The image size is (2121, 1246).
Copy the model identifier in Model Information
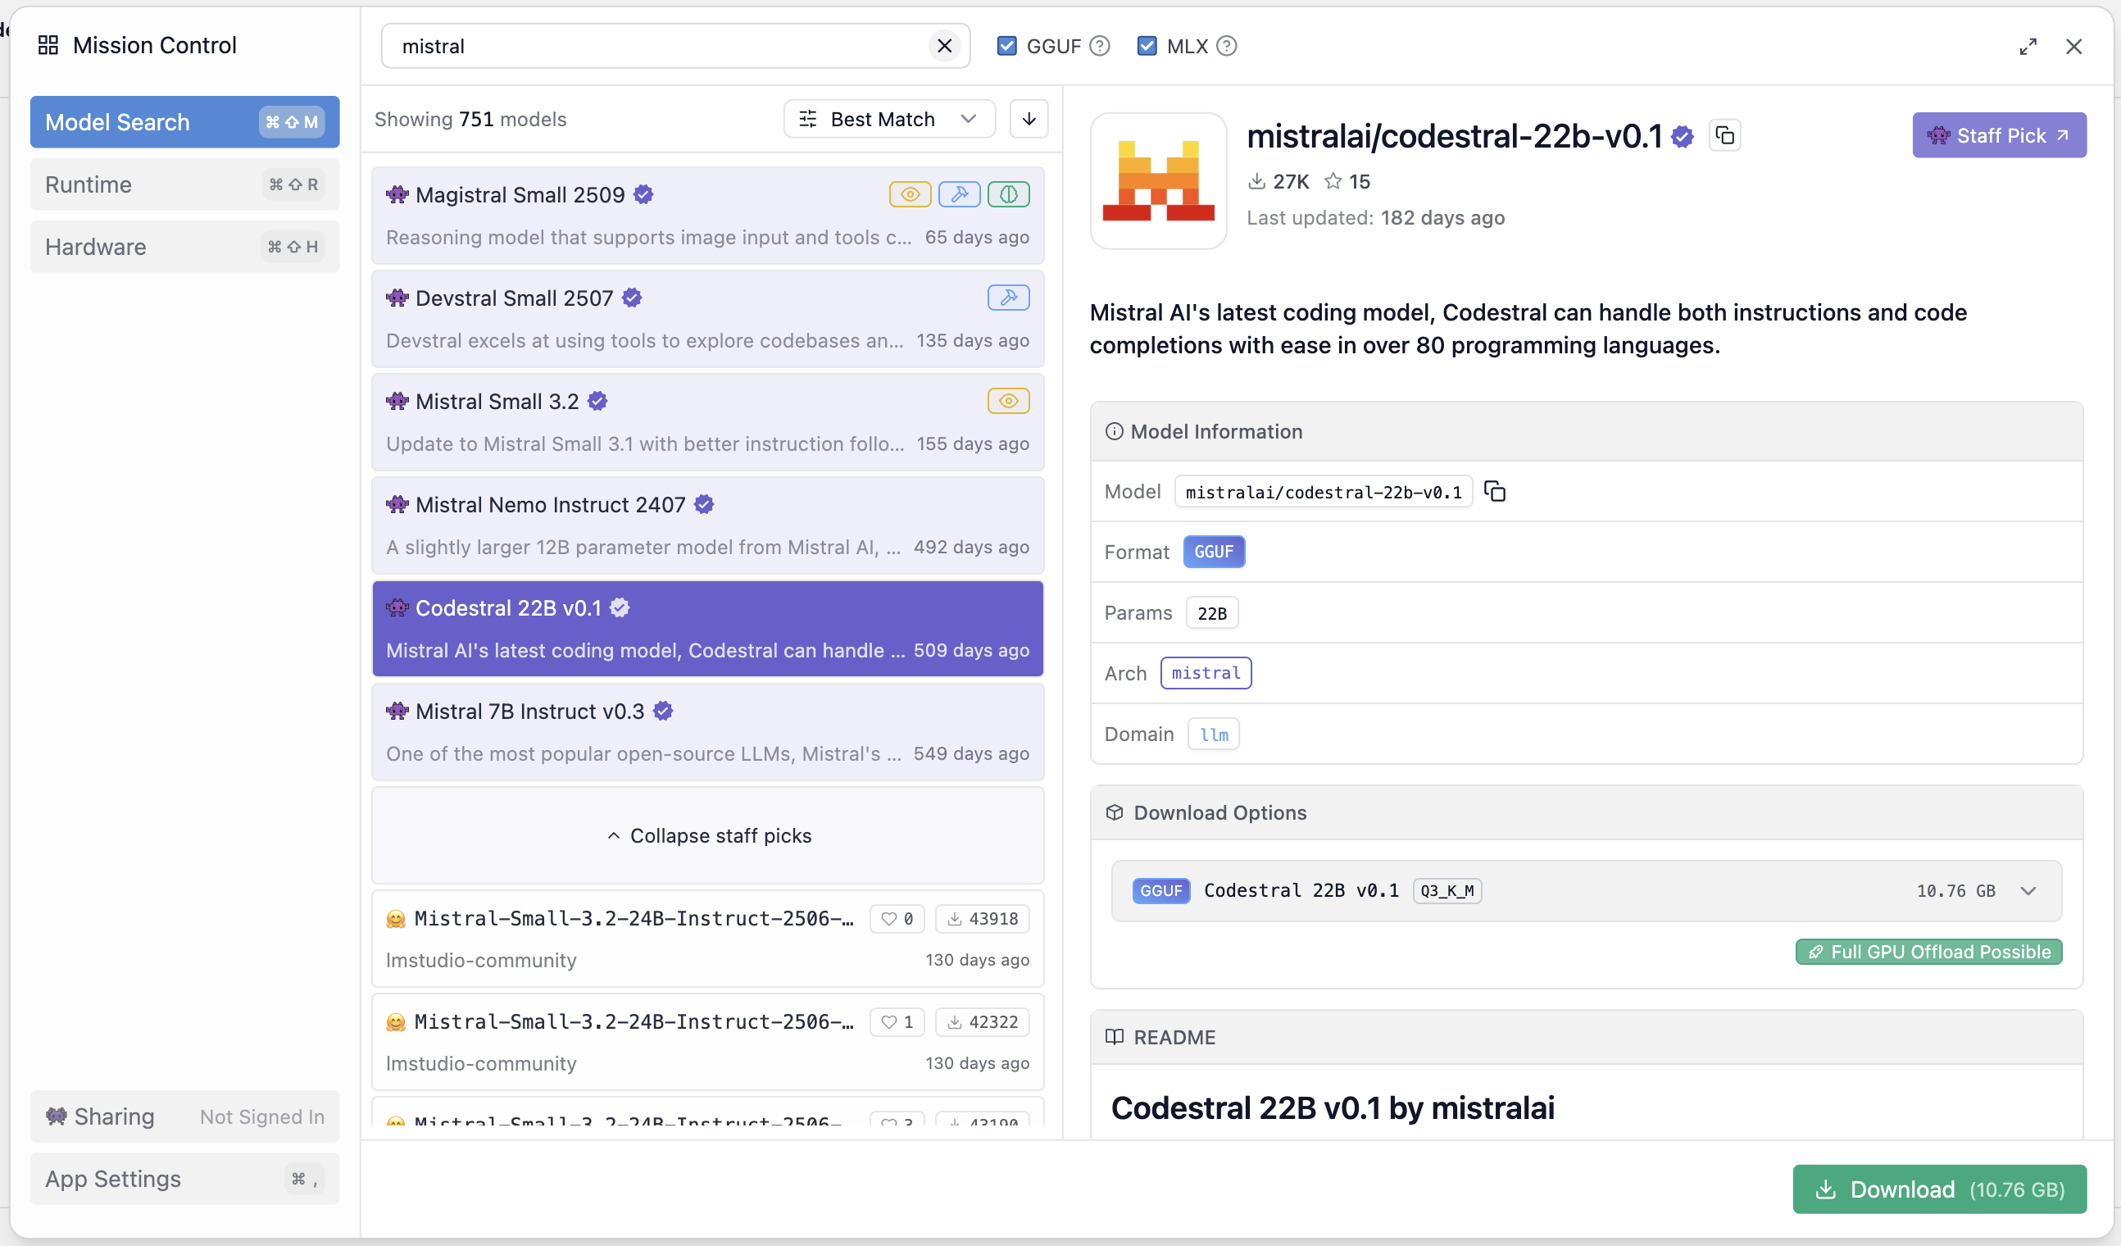pos(1495,492)
